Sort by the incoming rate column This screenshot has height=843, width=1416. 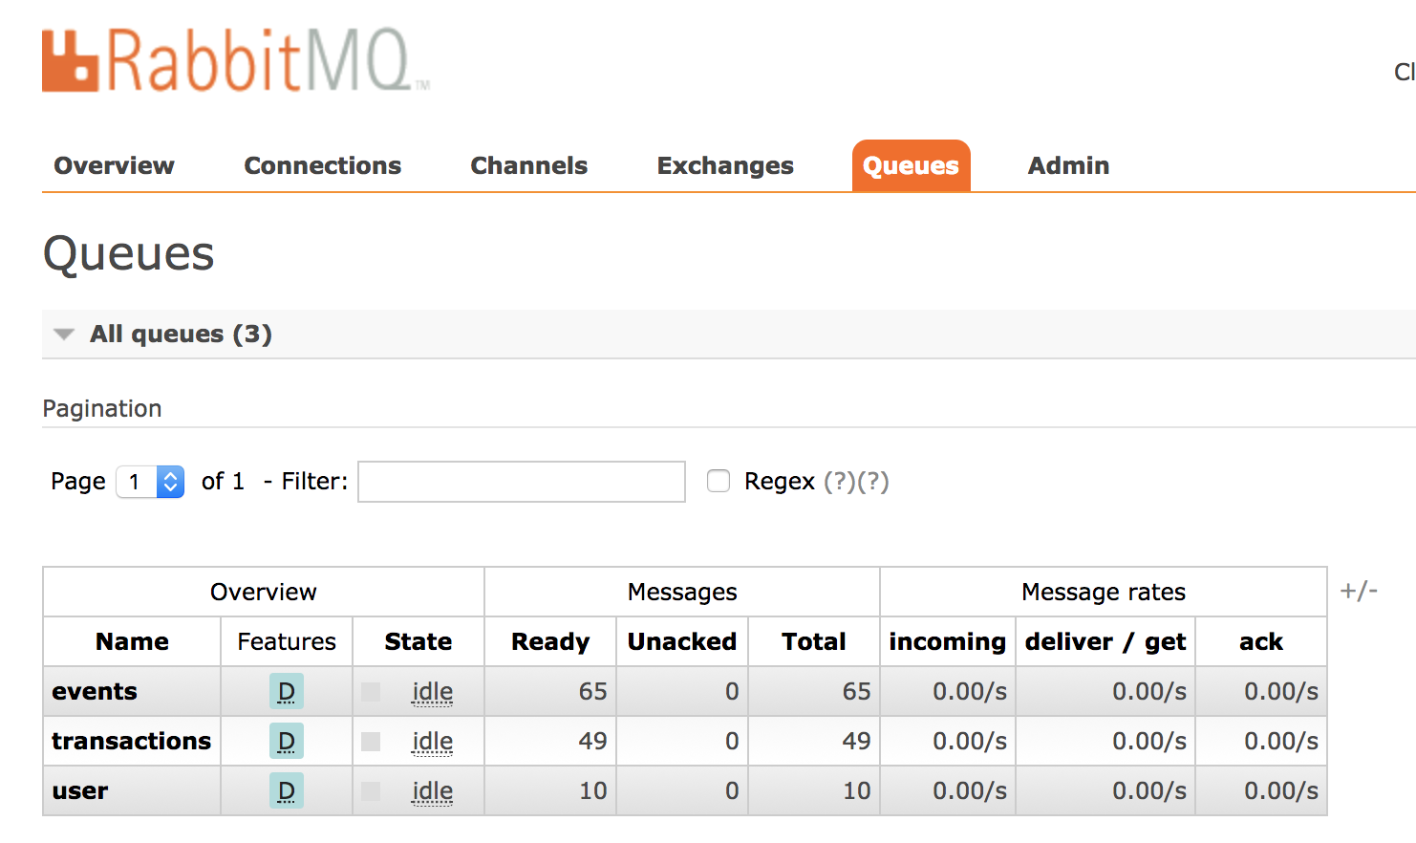[x=948, y=641]
